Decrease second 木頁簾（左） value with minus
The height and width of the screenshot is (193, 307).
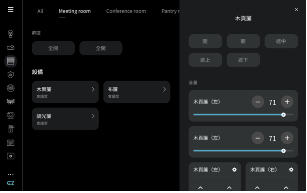click(258, 138)
